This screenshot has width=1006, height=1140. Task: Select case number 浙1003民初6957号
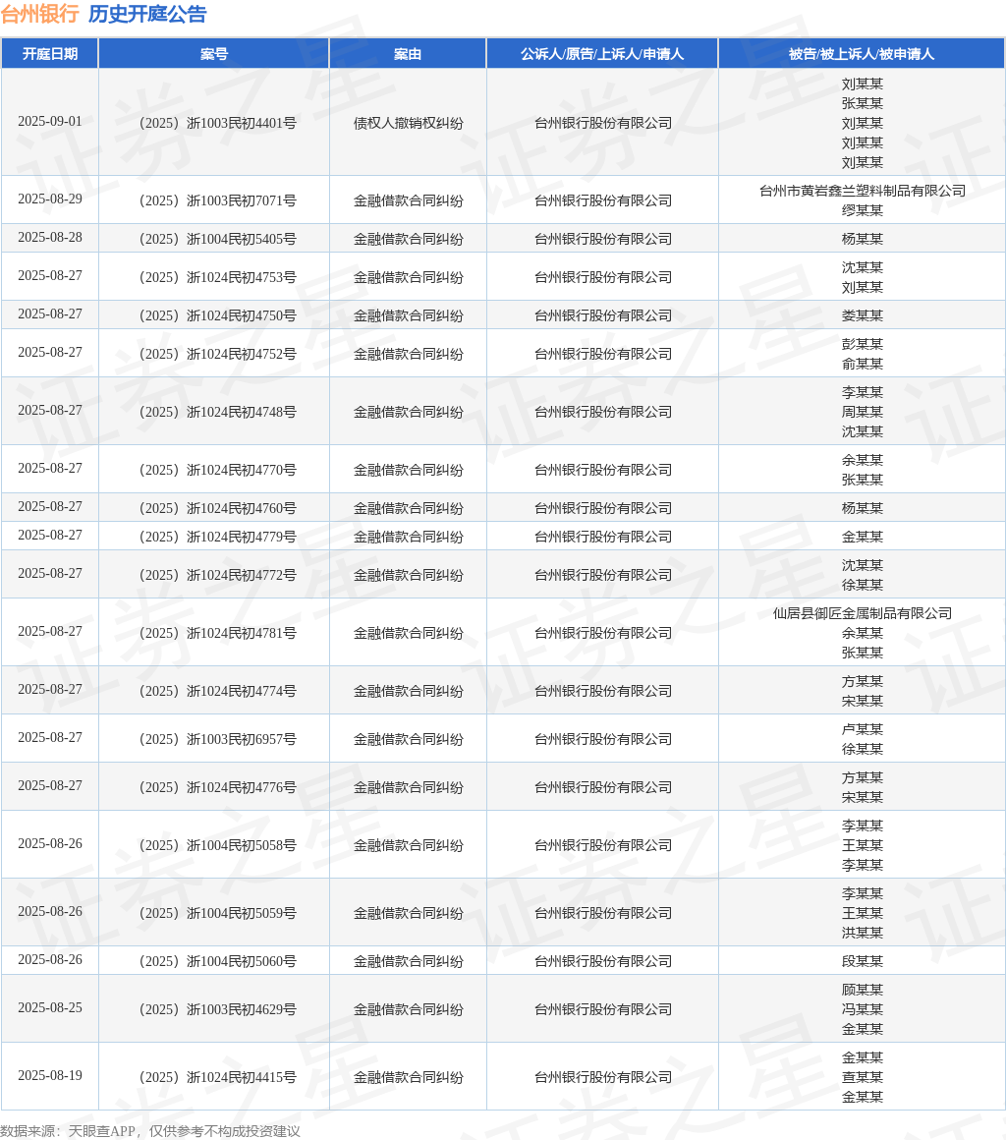tap(217, 739)
